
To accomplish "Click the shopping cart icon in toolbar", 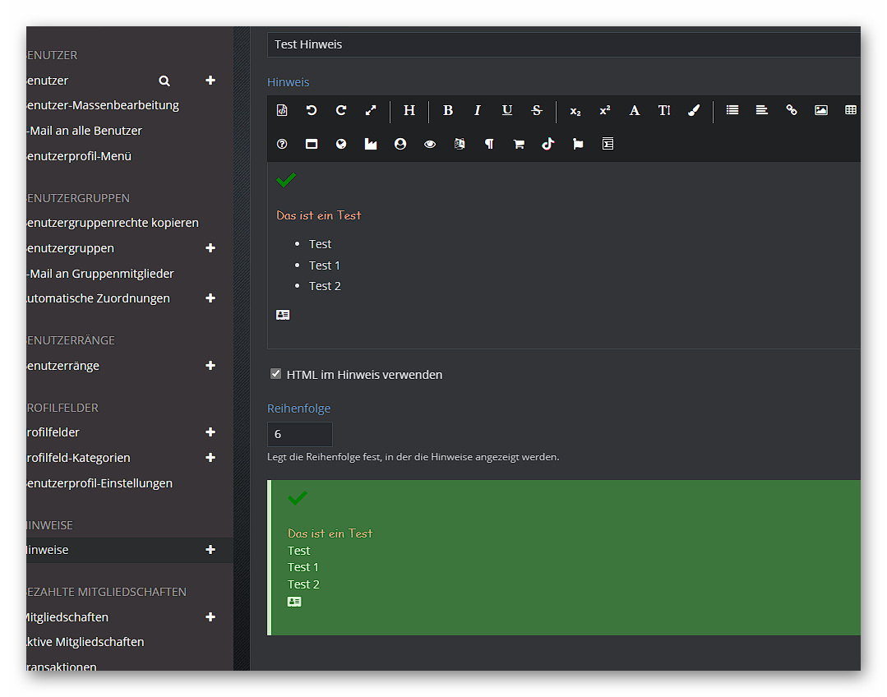I will pyautogui.click(x=519, y=144).
